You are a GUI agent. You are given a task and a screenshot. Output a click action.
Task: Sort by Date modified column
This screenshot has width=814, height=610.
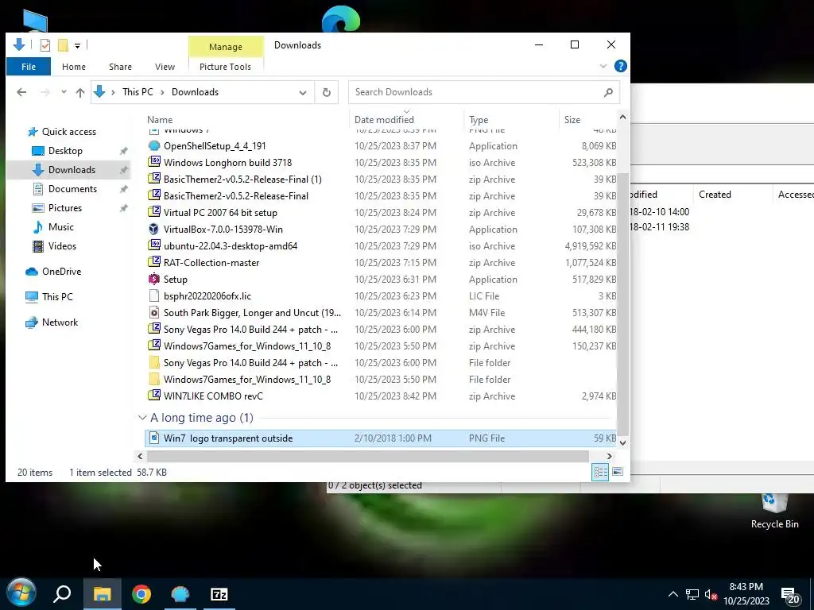click(x=384, y=120)
